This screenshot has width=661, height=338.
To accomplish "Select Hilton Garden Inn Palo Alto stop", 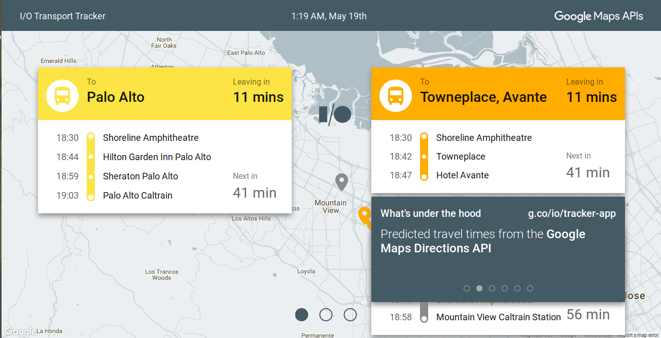I will [157, 157].
